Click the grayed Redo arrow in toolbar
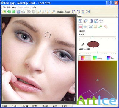 click(x=34, y=12)
